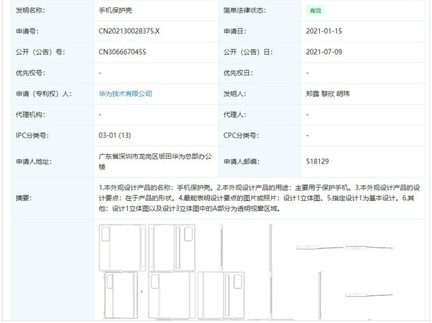Click the IPC classification value 03-01 (13)
The height and width of the screenshot is (323, 432).
pos(115,135)
